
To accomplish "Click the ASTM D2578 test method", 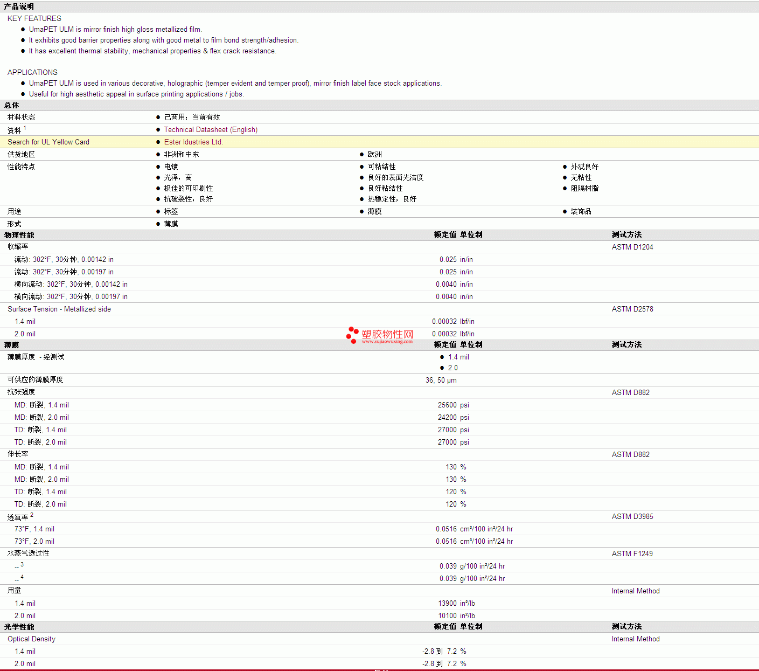I will [x=632, y=309].
